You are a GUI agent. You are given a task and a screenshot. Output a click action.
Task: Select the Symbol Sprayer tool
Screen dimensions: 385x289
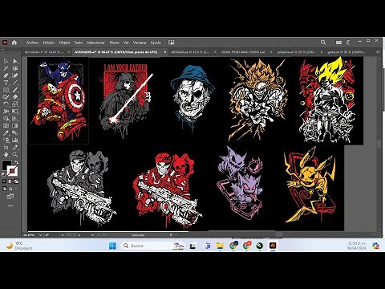[x=6, y=140]
